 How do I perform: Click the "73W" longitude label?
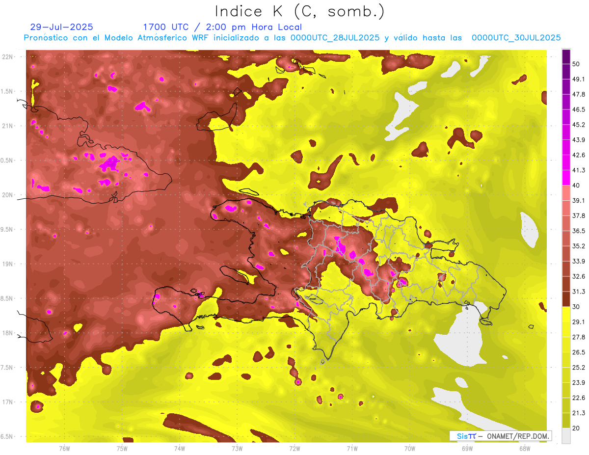coord(237,448)
